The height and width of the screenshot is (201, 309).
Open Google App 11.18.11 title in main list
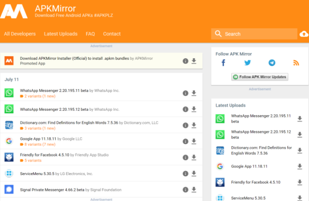tap(38, 139)
